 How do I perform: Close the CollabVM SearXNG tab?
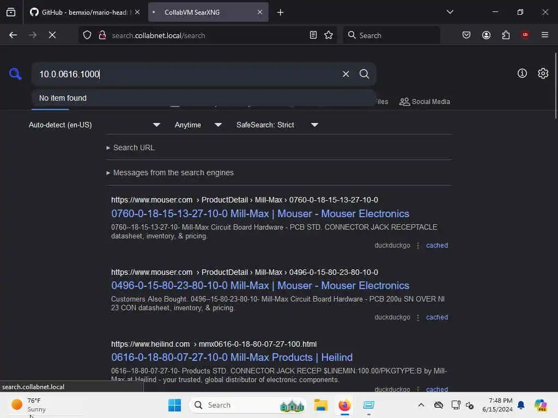click(260, 12)
